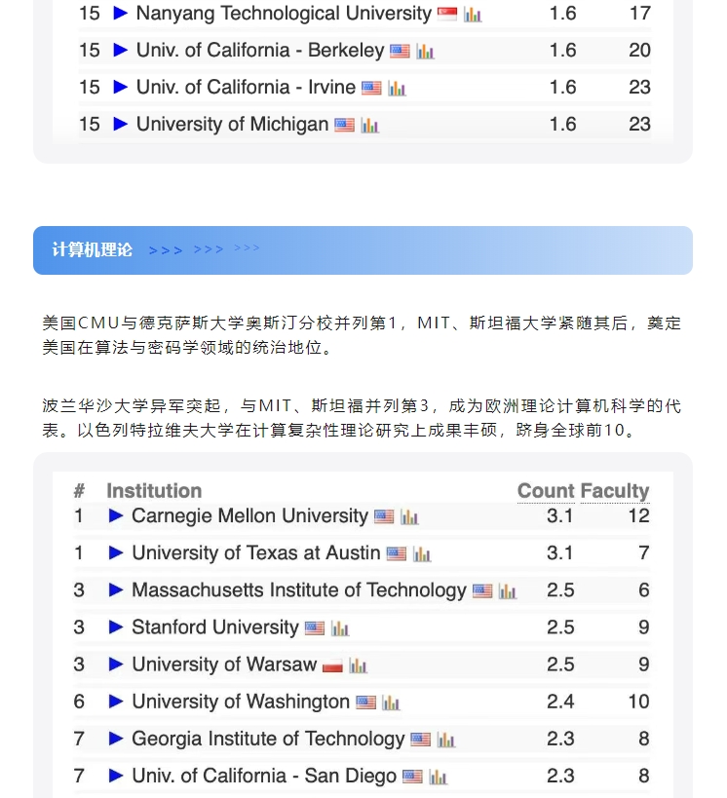
Task: Open chart icon for Georgia Institute of Technology
Action: tap(446, 740)
